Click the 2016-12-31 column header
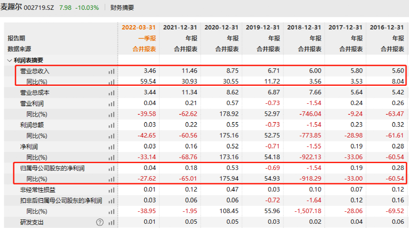 (387, 27)
